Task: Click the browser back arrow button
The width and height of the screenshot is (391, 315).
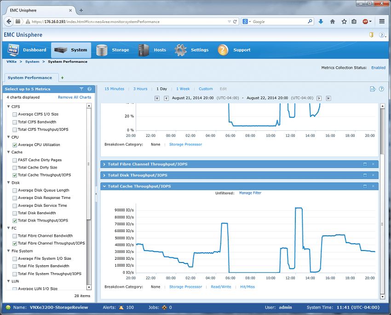Action: coord(9,22)
